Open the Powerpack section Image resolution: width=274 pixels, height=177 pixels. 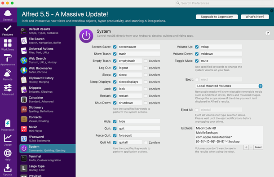(x=8, y=125)
